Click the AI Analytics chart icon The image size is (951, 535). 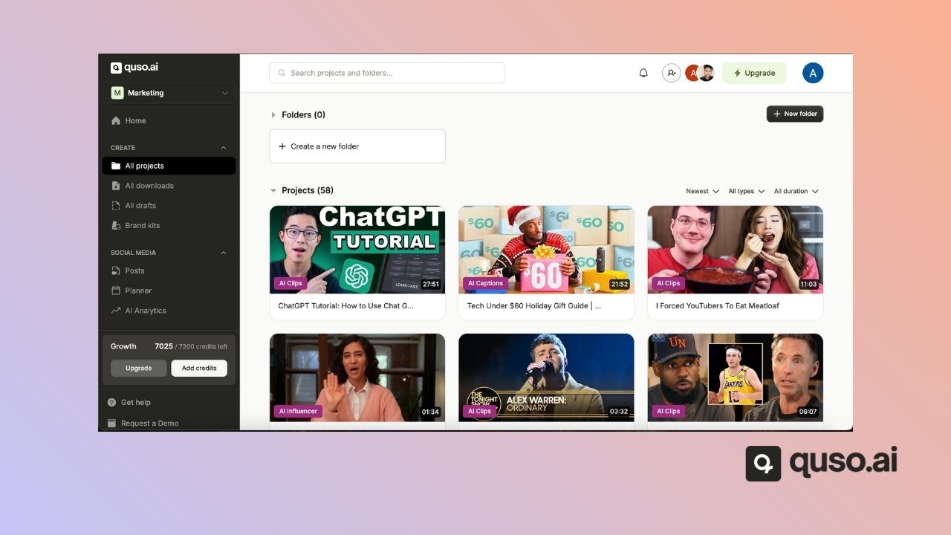coord(115,311)
